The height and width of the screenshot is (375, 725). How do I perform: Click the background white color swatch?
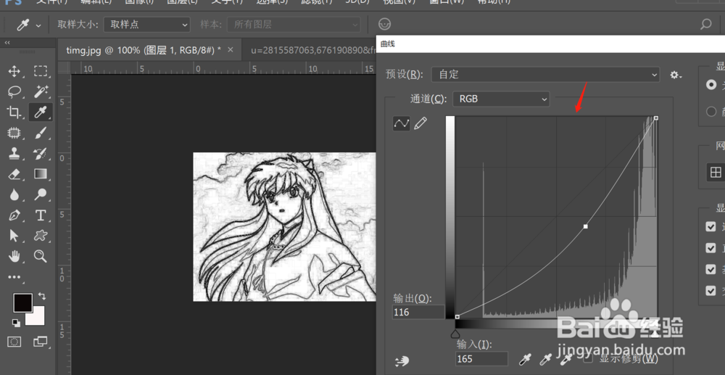37,317
